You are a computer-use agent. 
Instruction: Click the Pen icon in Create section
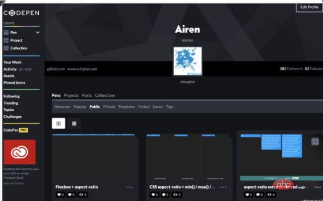click(x=6, y=32)
